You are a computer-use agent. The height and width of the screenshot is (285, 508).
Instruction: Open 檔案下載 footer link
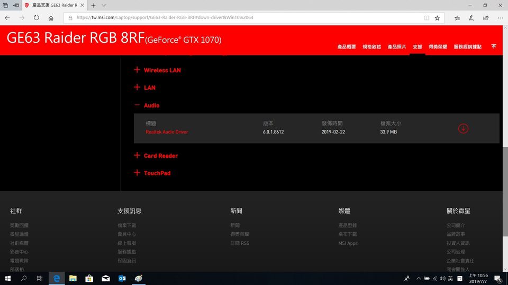126,225
